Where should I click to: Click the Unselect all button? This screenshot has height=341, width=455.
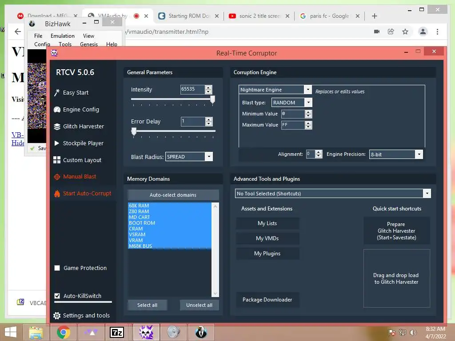click(x=200, y=305)
